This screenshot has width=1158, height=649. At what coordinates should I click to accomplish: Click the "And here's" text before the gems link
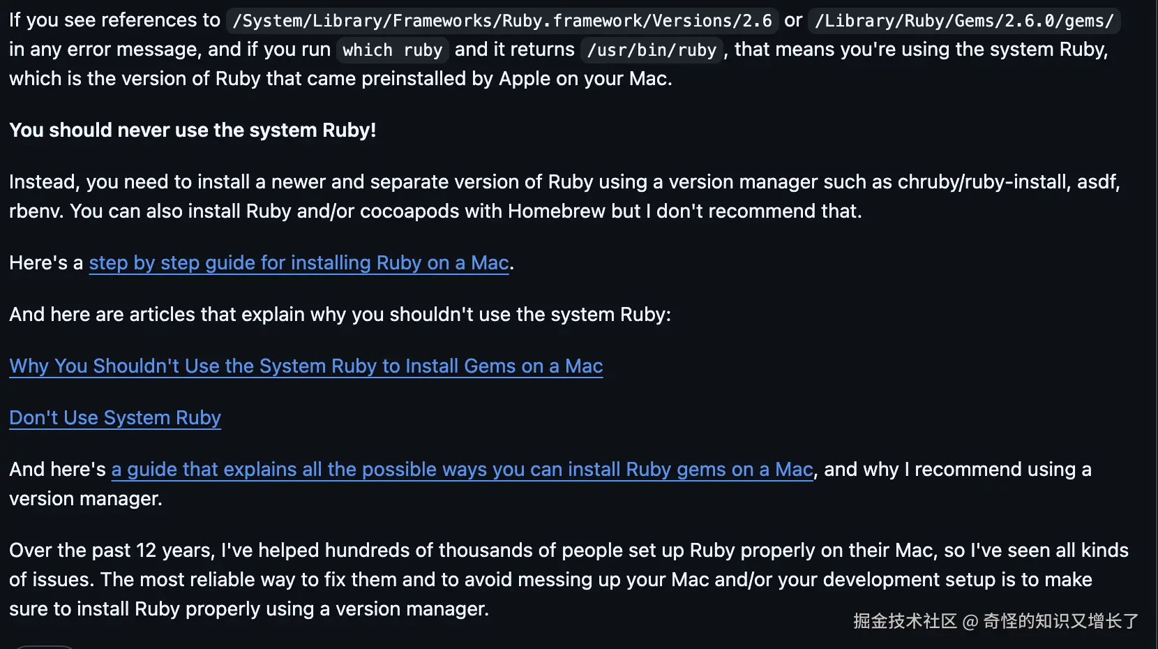[57, 470]
